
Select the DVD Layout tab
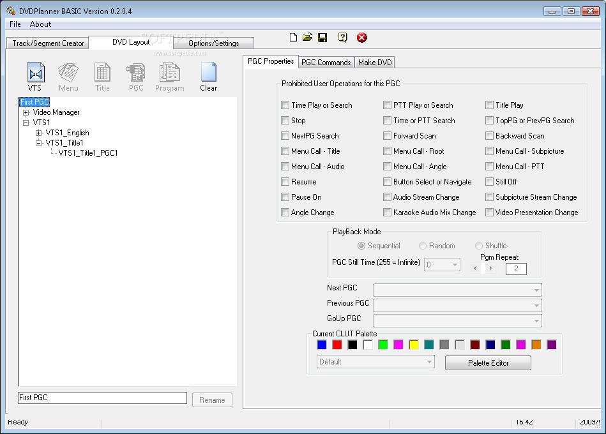pyautogui.click(x=131, y=42)
